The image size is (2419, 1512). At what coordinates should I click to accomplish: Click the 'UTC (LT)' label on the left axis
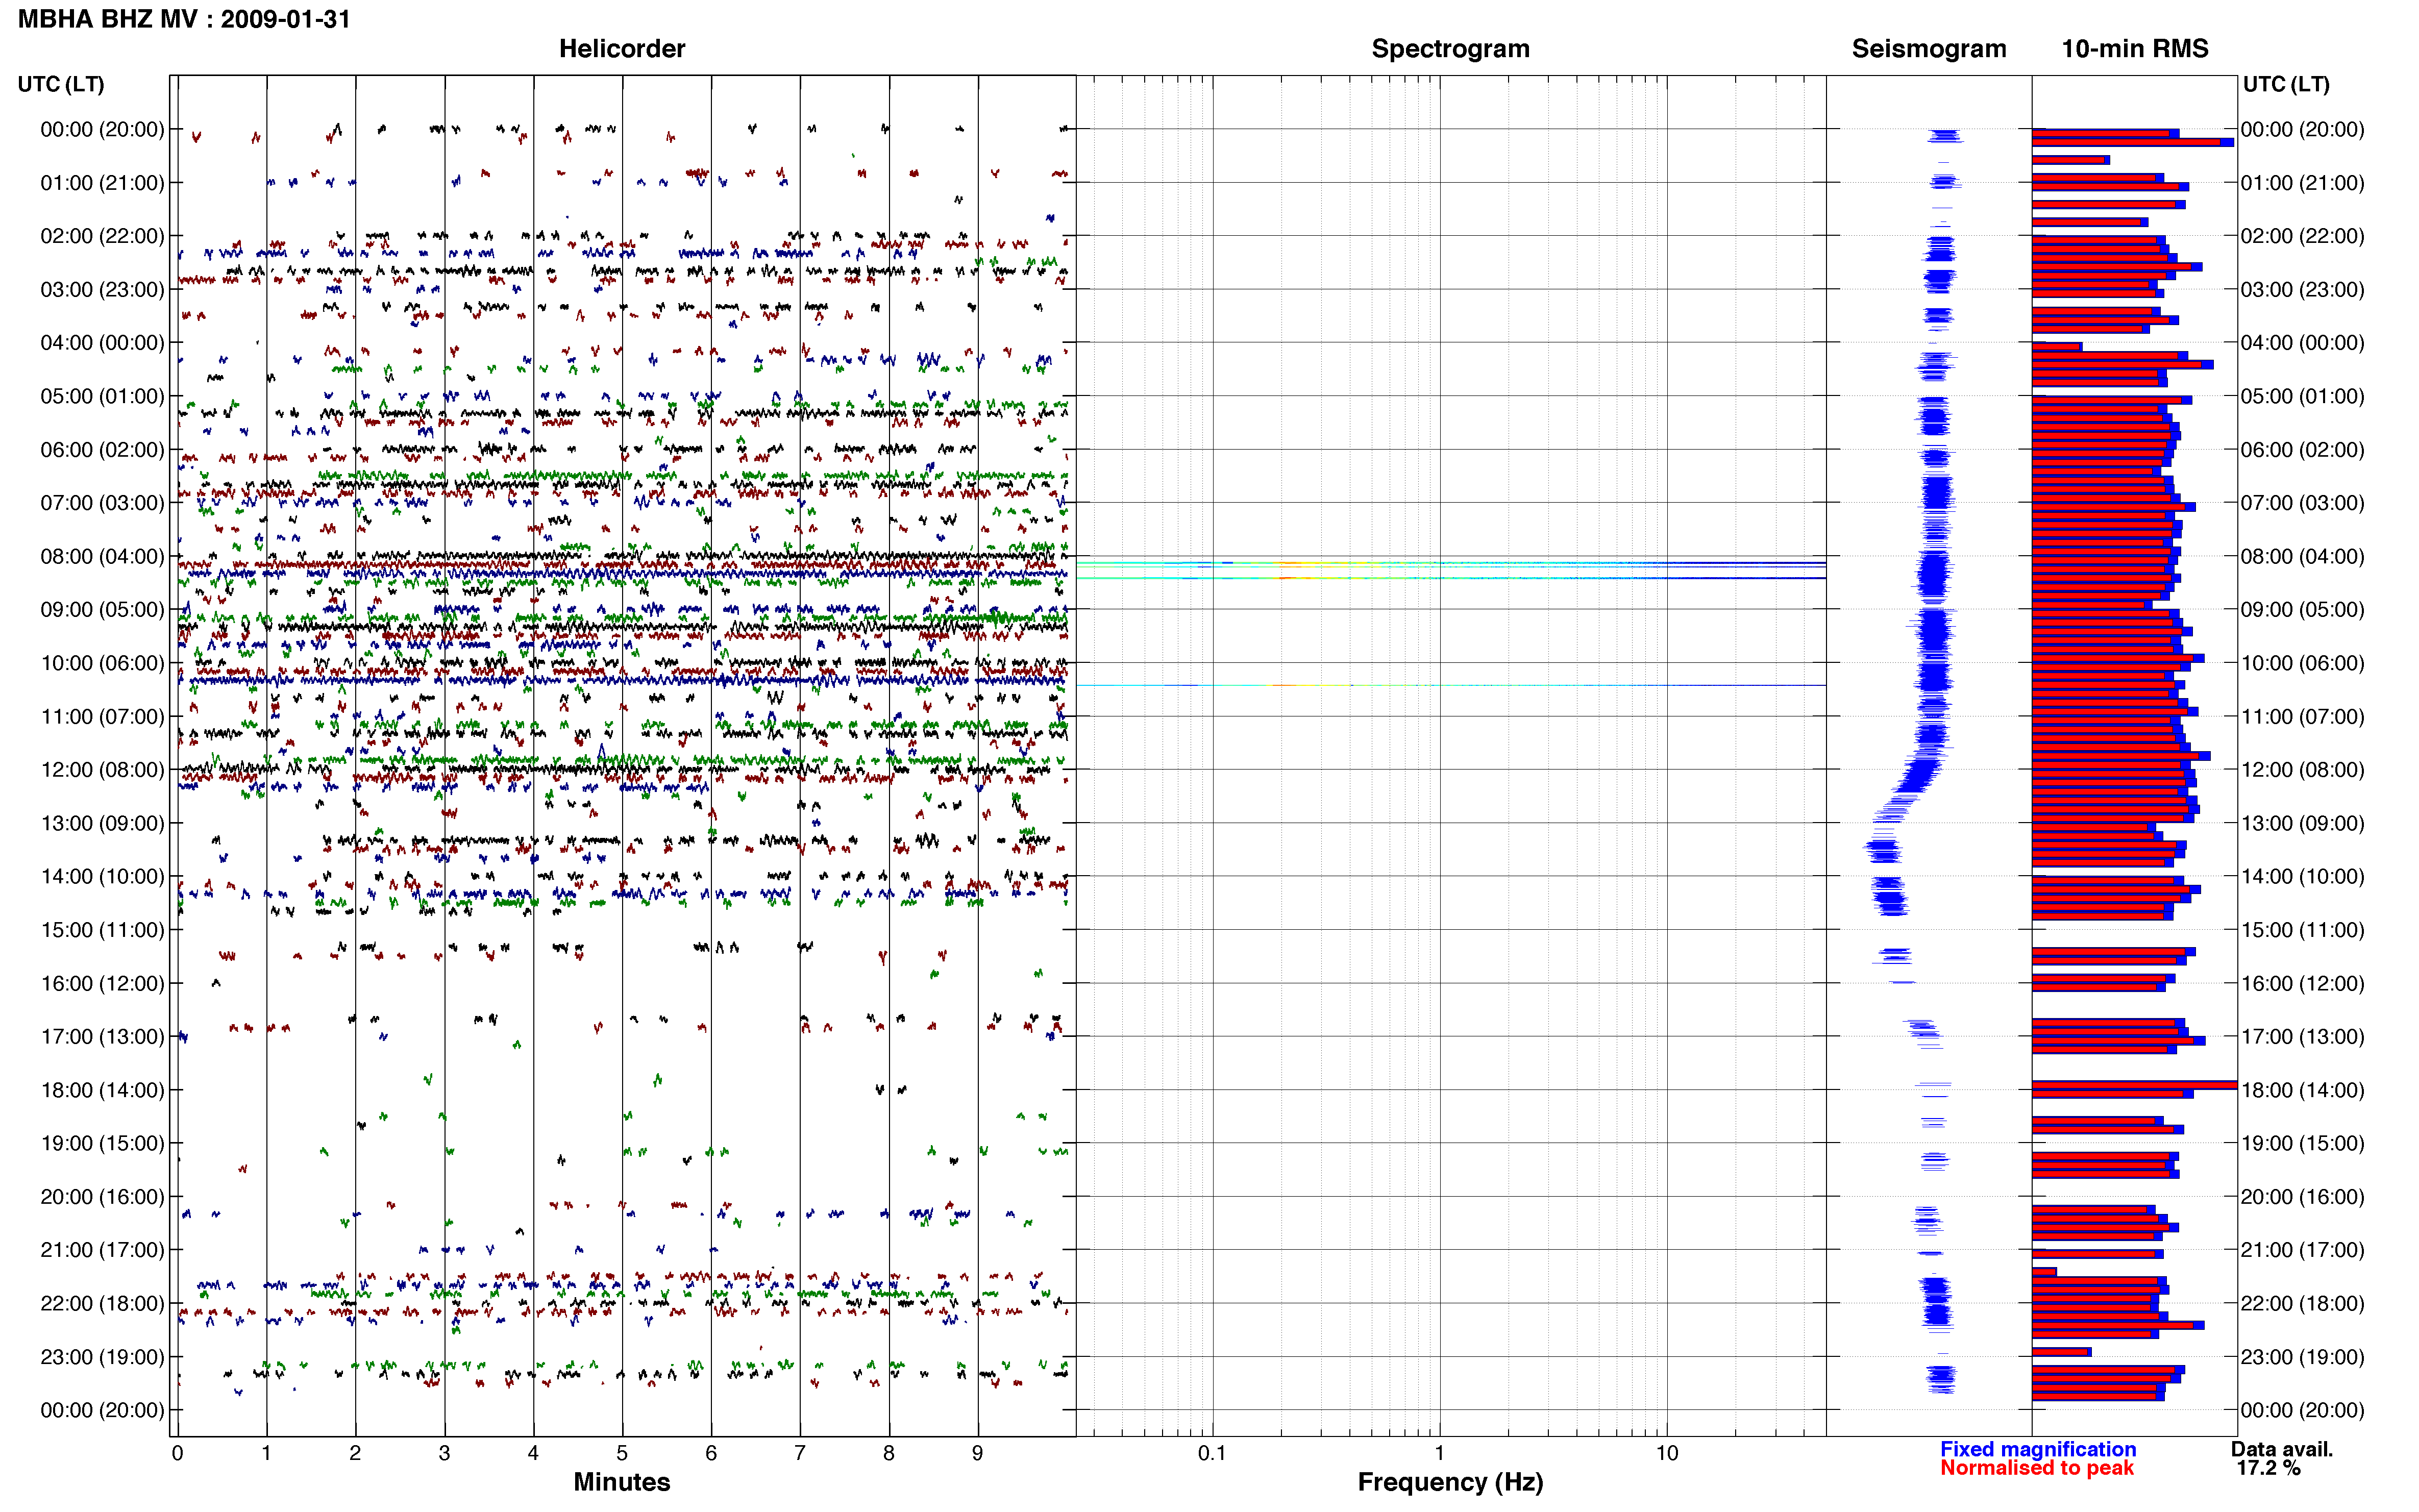61,85
